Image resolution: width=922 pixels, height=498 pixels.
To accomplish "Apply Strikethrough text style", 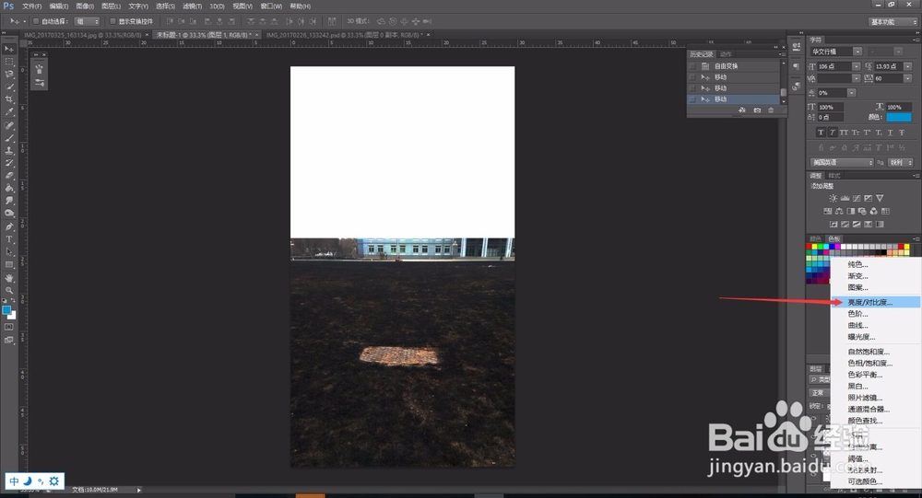I will pos(902,133).
